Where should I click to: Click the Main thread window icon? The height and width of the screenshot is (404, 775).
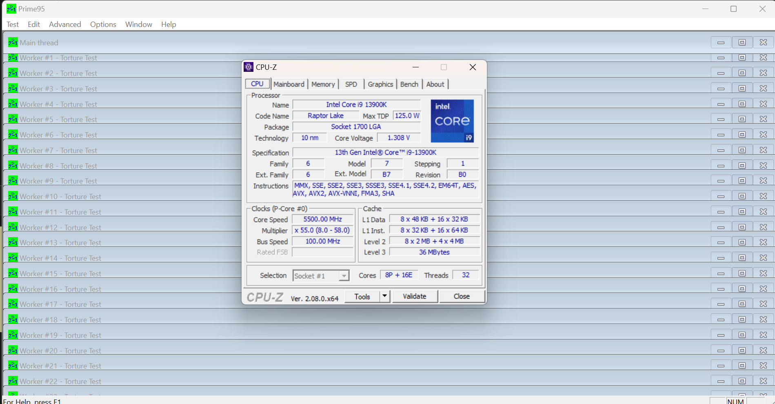[13, 42]
